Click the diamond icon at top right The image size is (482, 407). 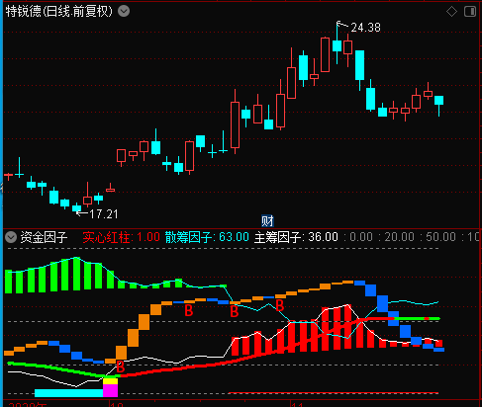451,12
